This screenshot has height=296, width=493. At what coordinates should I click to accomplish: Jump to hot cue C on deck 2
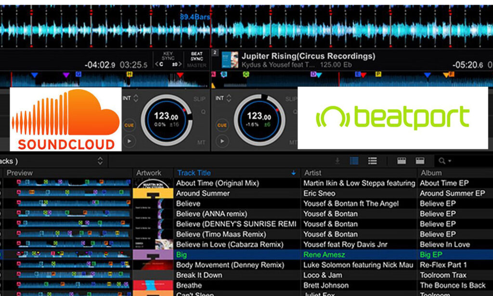246,74
